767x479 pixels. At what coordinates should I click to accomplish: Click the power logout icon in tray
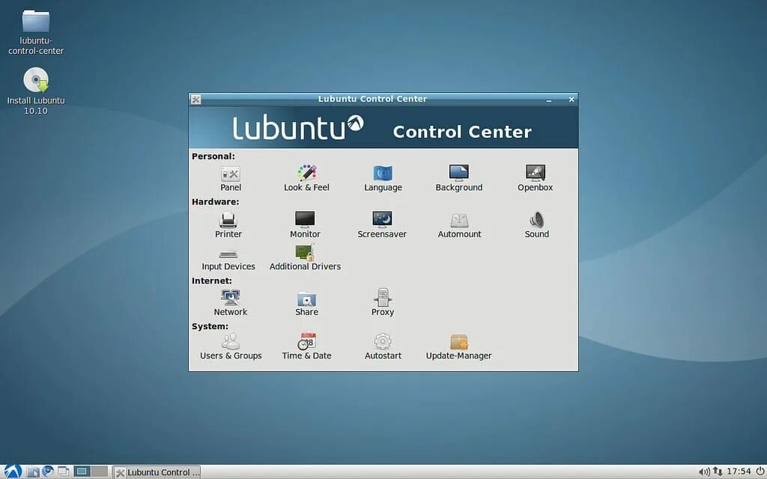(x=760, y=472)
